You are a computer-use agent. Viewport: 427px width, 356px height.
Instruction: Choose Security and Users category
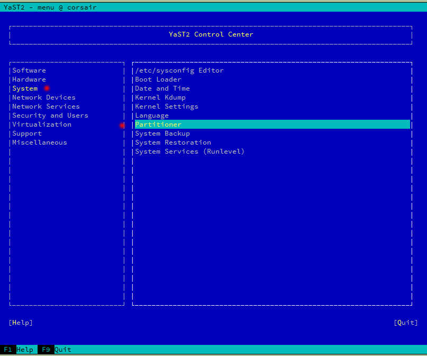(x=50, y=115)
